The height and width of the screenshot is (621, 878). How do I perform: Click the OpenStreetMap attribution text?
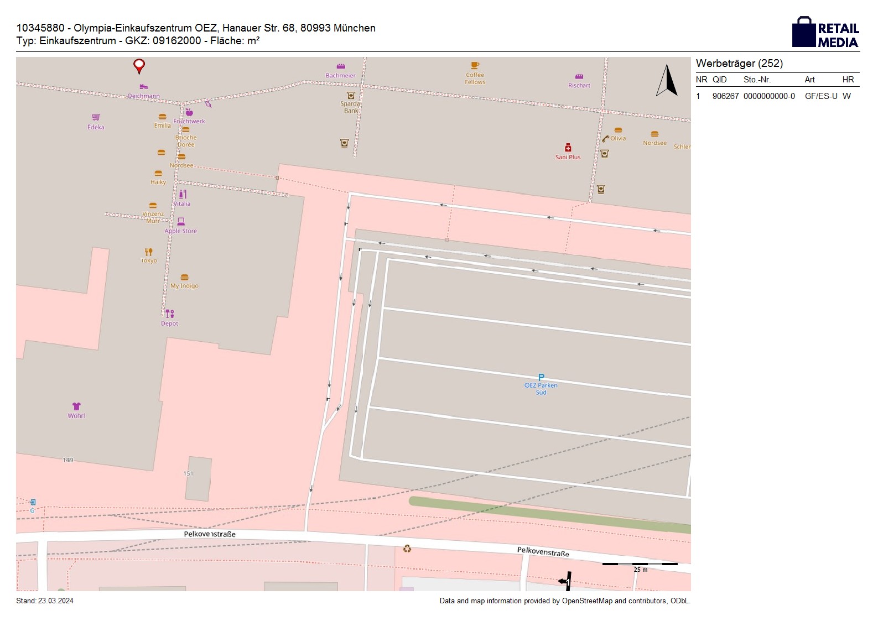coord(564,601)
